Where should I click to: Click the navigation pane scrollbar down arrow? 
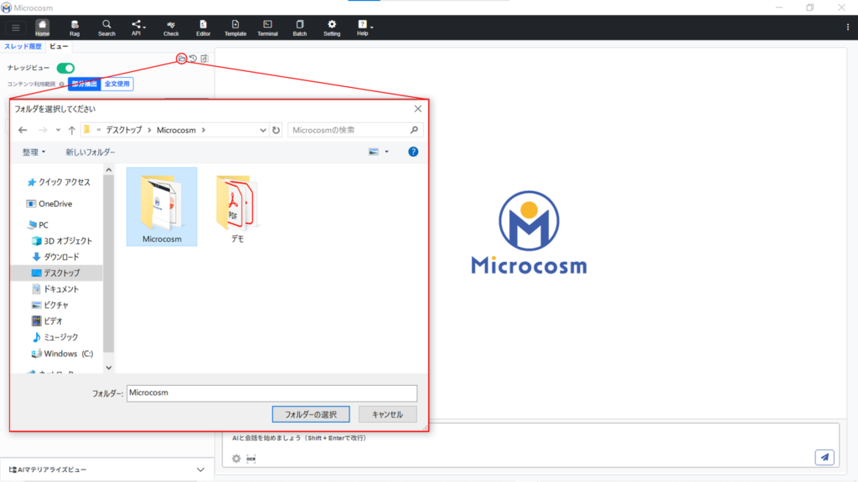click(x=108, y=368)
